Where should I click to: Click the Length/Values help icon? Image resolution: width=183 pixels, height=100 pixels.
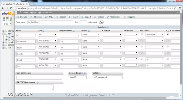(73, 31)
